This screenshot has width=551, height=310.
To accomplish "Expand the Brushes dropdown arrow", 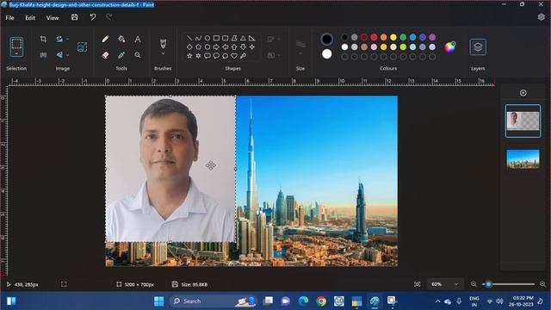I will (x=163, y=53).
